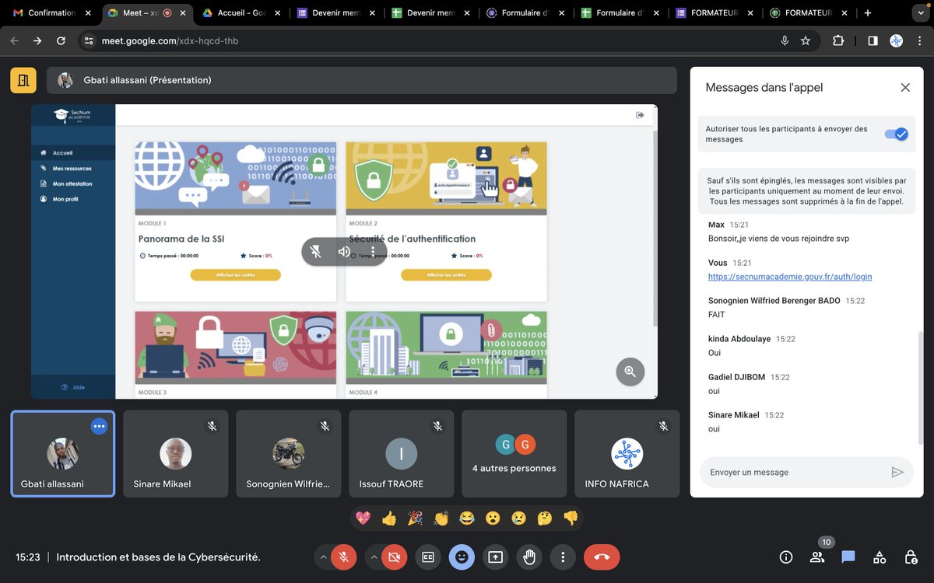The width and height of the screenshot is (934, 583).
Task: Send surprised face reaction
Action: [x=493, y=518]
